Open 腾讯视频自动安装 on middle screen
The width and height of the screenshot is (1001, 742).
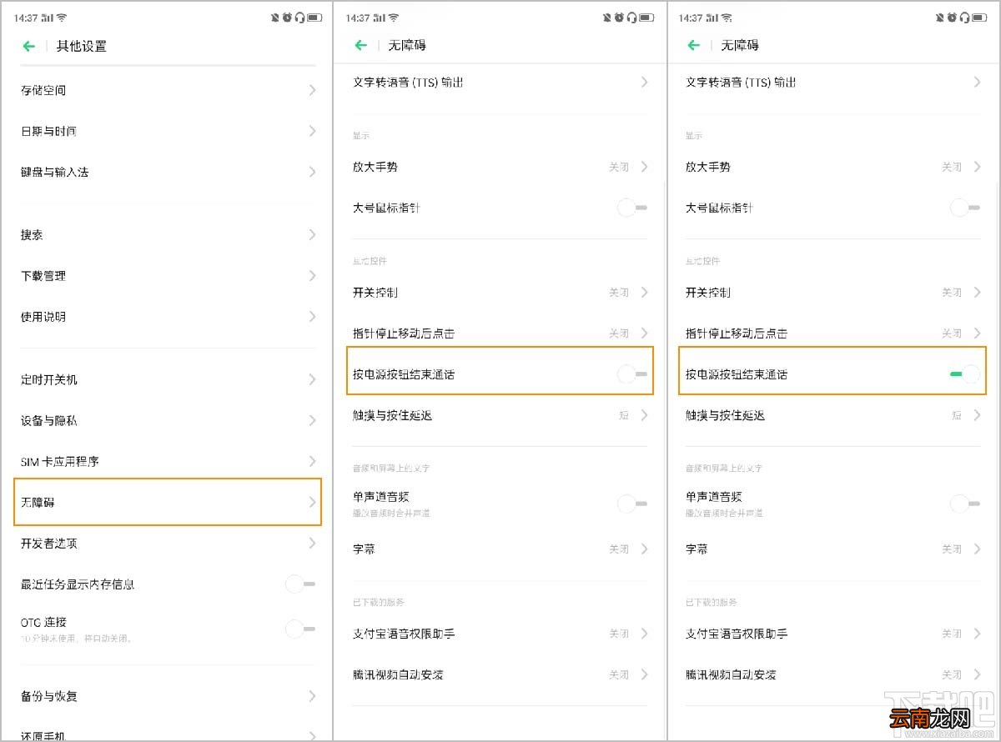(500, 674)
